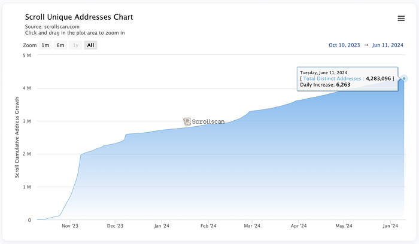Click the Scrollscan watermark logo
The height and width of the screenshot is (244, 419).
(203, 121)
